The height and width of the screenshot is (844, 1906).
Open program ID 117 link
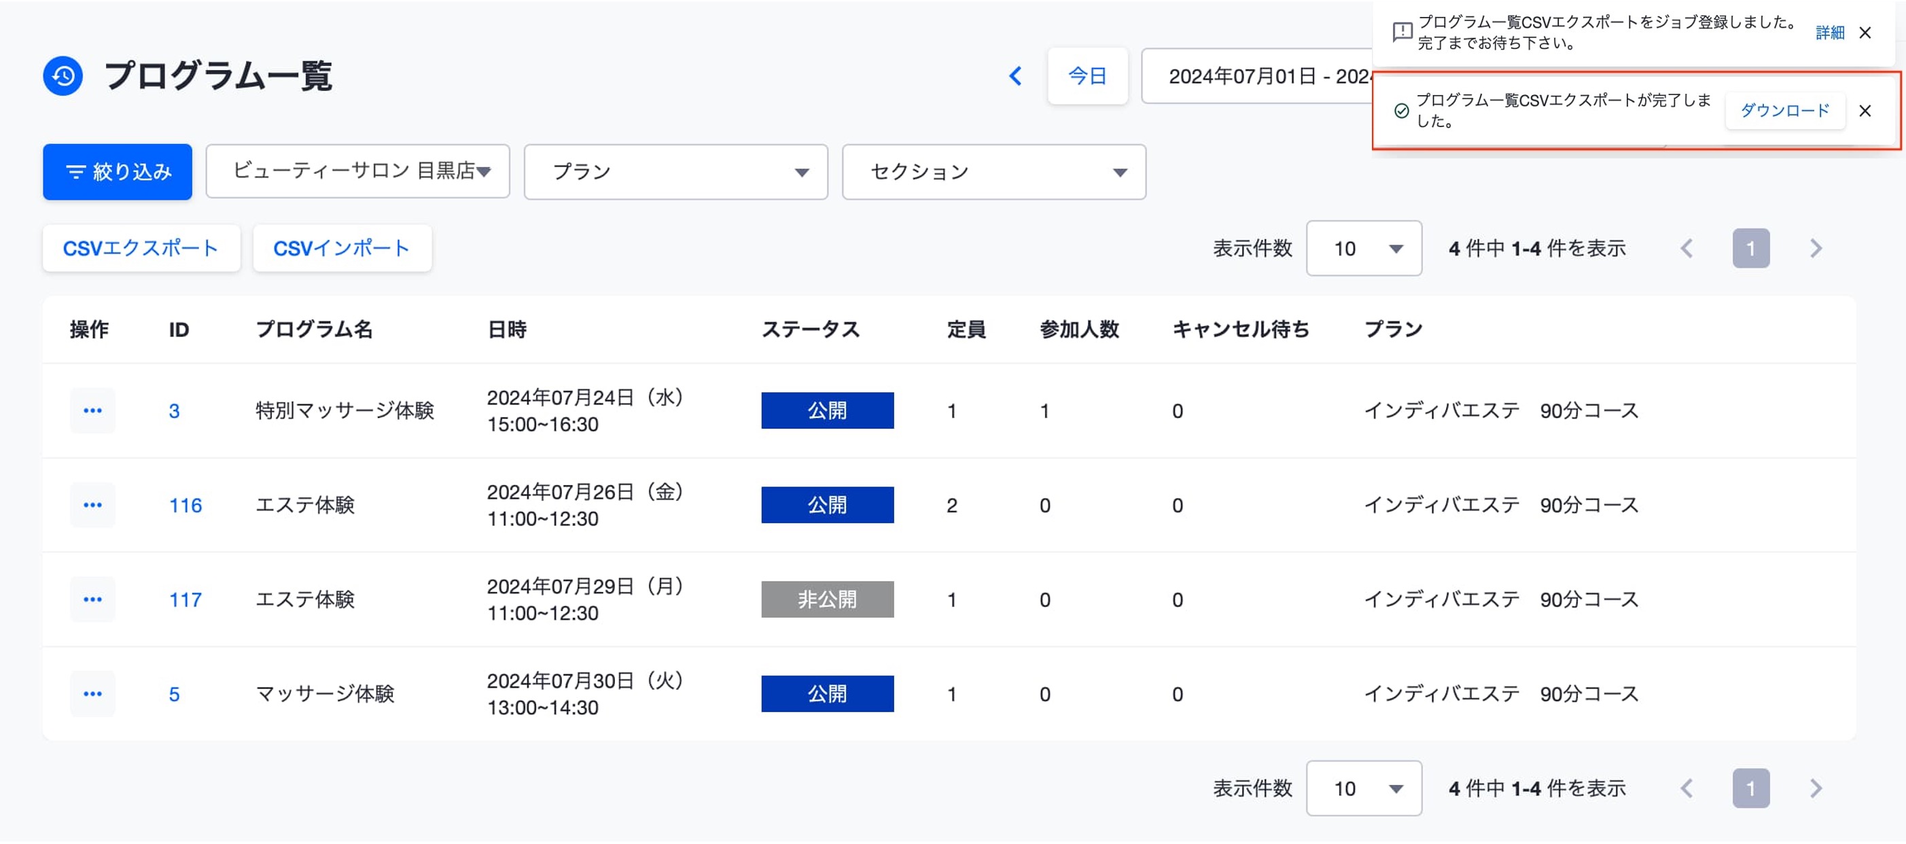(185, 601)
